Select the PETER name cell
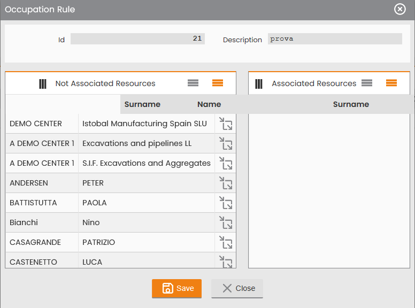 pos(147,183)
